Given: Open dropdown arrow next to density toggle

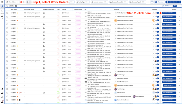Looking at the screenshot, I should (x=179, y=6).
